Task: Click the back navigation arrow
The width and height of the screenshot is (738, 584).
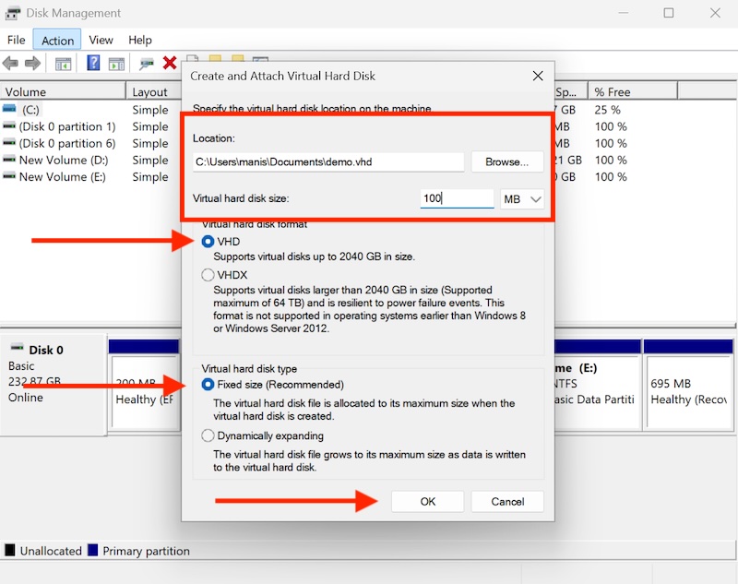Action: (x=11, y=63)
